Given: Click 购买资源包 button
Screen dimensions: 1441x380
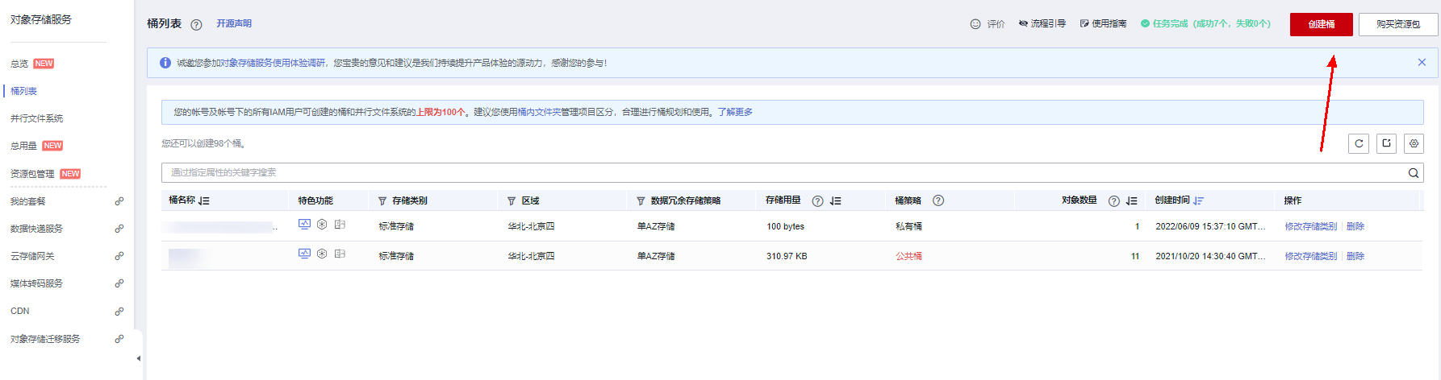Looking at the screenshot, I should pyautogui.click(x=1398, y=24).
